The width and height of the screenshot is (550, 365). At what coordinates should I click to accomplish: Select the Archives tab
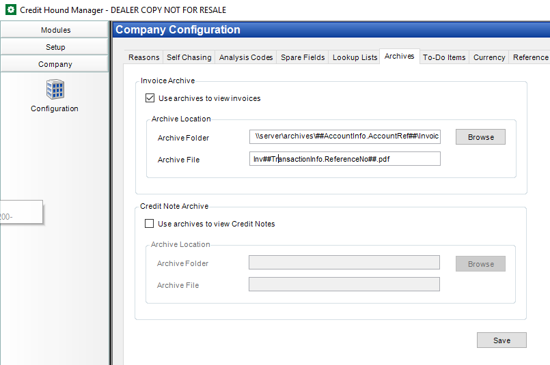(400, 57)
